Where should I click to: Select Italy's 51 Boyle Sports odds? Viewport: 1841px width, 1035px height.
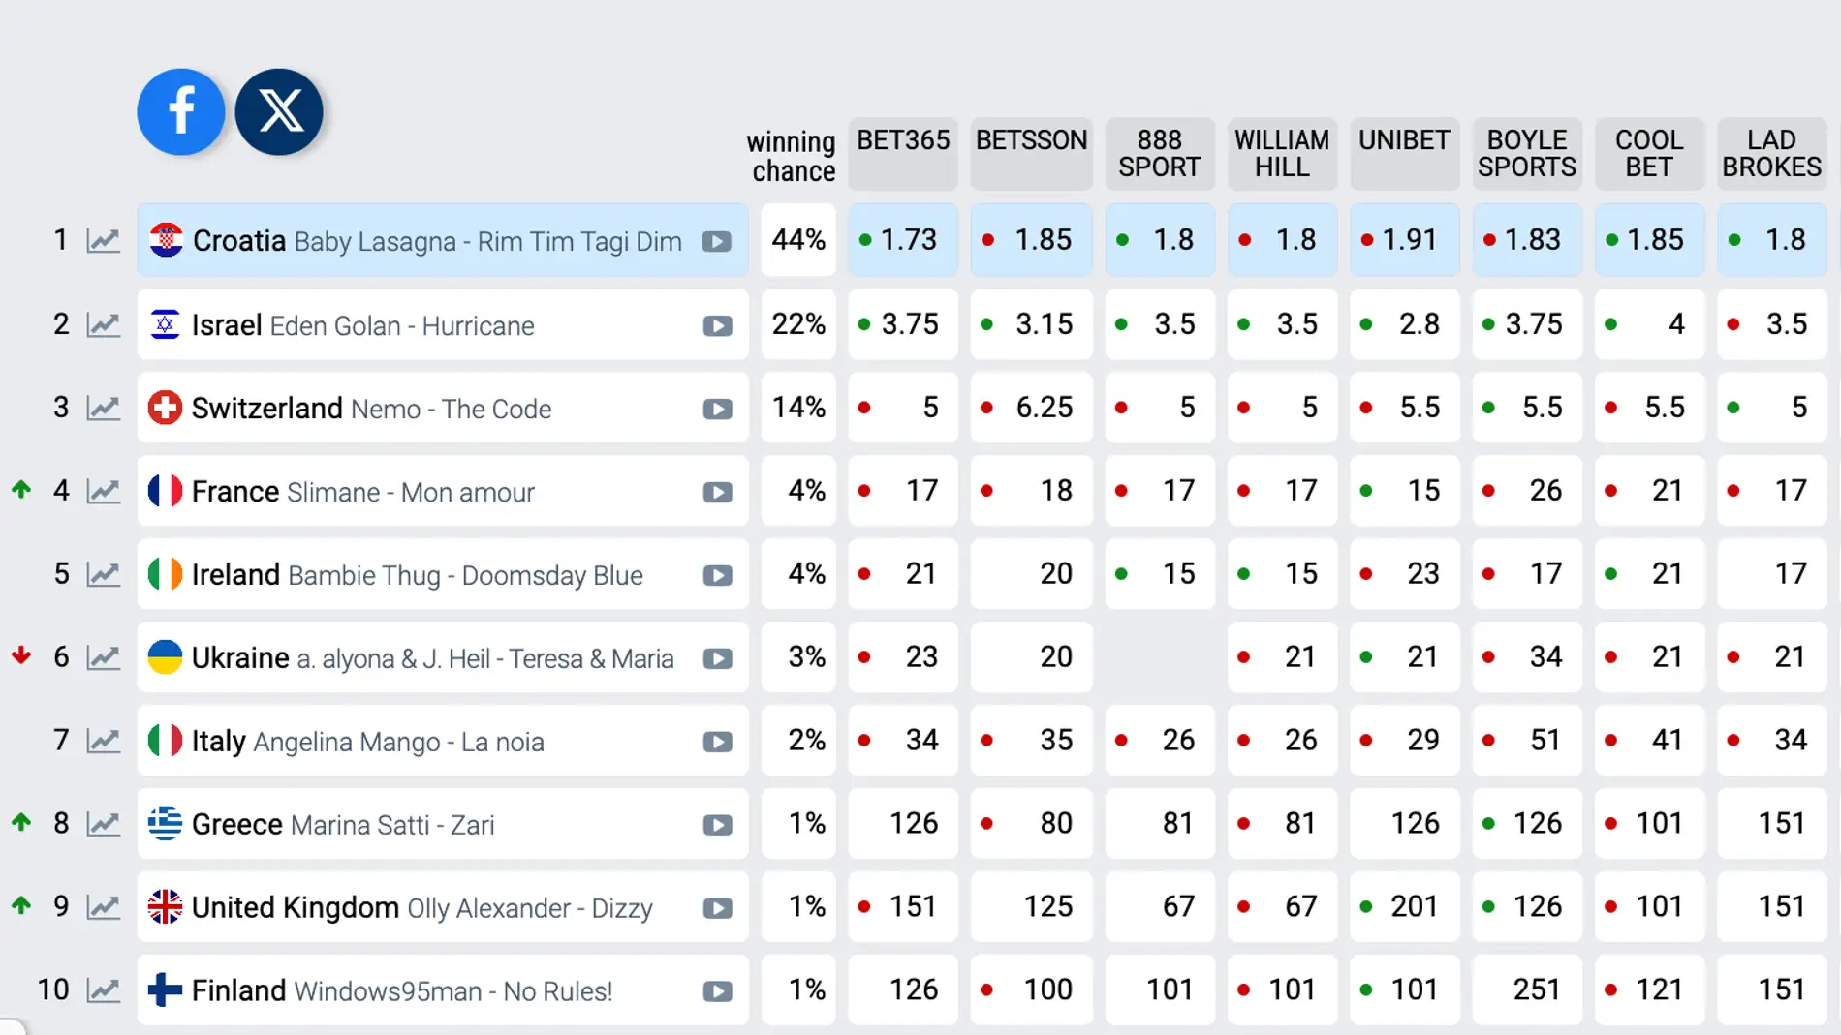1527,741
